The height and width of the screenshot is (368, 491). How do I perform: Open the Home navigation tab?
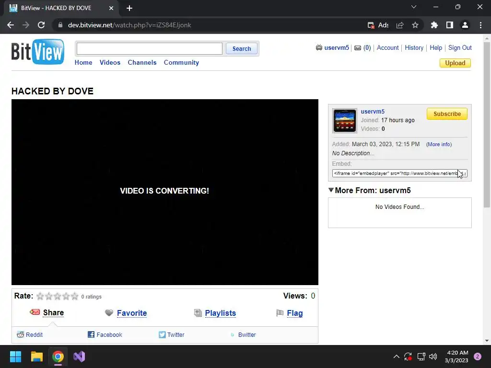click(x=83, y=62)
